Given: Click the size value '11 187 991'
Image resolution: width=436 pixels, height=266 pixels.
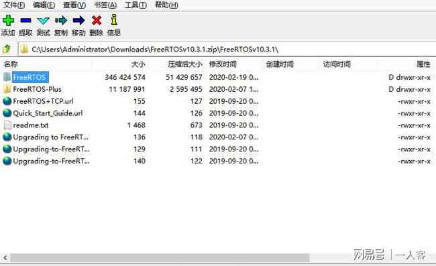Looking at the screenshot, I should click(x=127, y=89).
